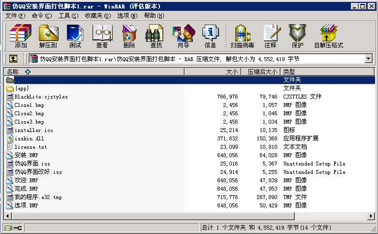The image size is (378, 234).
Task: Click the archive icon in address bar
Action: [x=34, y=59]
